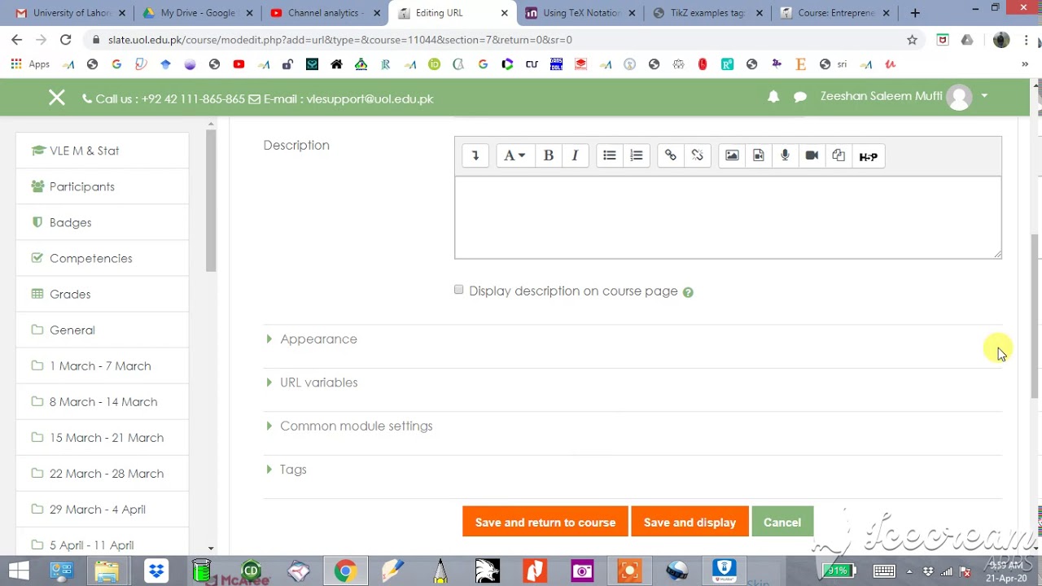Click the Cancel button
1042x586 pixels.
pyautogui.click(x=782, y=523)
